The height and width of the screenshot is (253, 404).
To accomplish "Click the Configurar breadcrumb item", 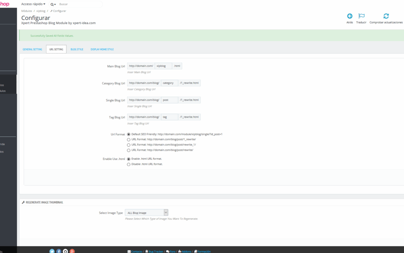I will click(x=58, y=11).
